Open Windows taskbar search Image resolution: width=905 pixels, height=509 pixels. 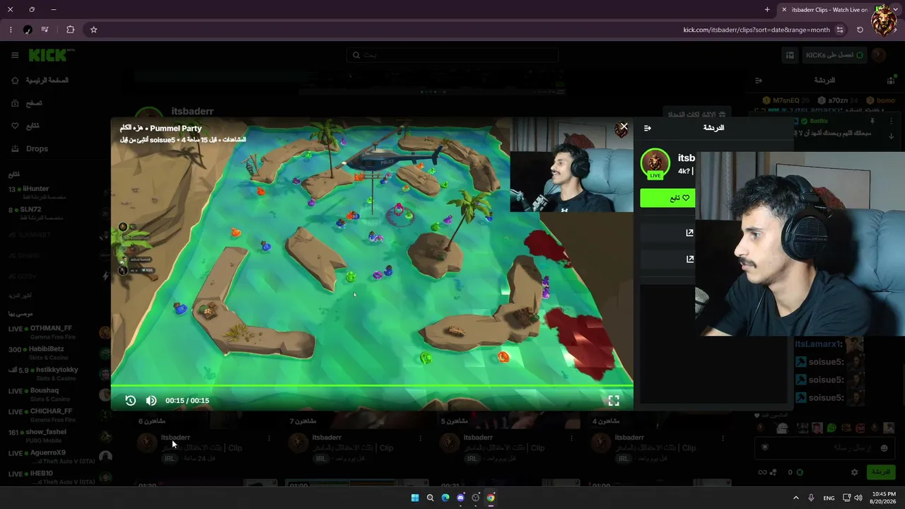[430, 498]
